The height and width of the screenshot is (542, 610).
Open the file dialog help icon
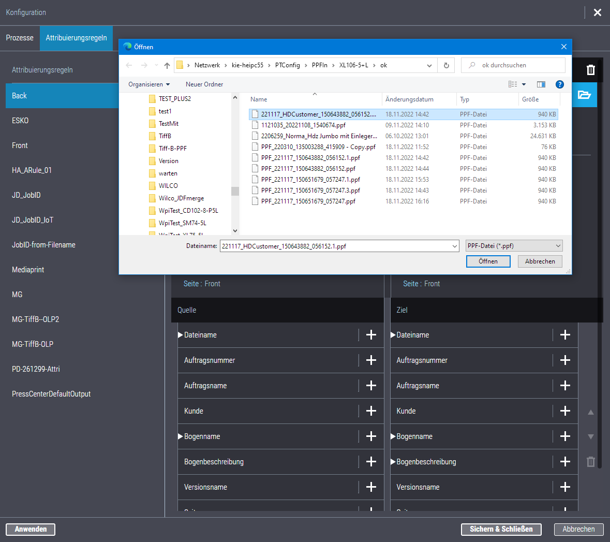(559, 84)
